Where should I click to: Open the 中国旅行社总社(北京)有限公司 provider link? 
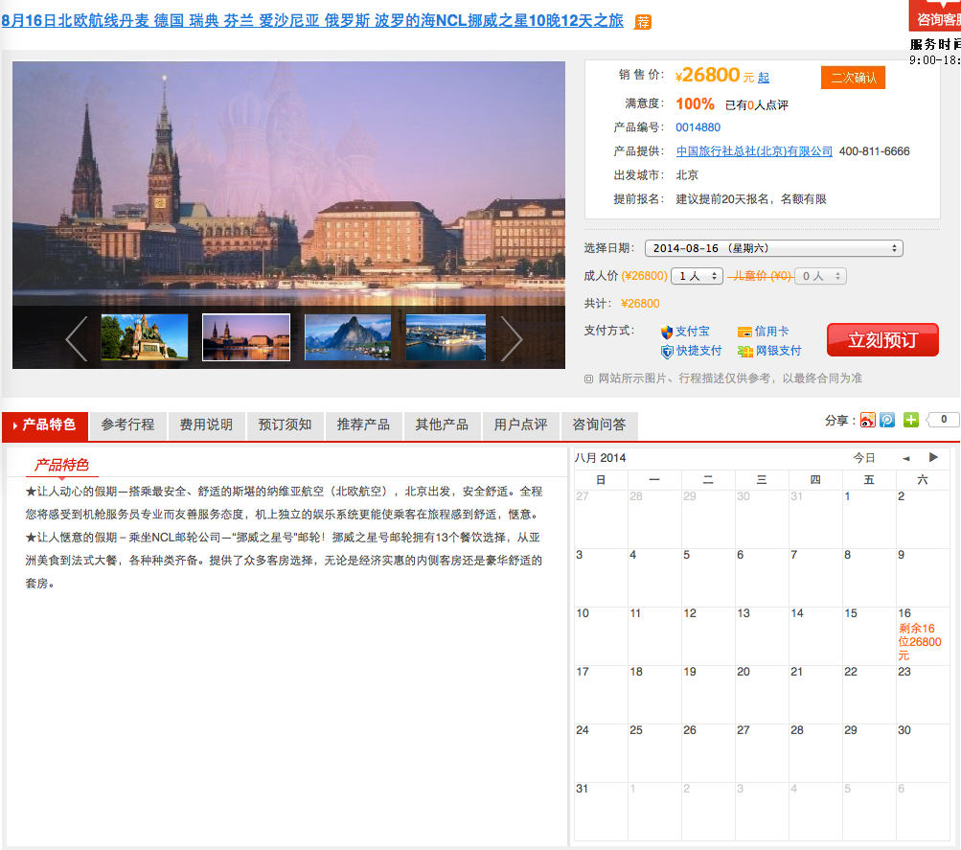coord(754,151)
